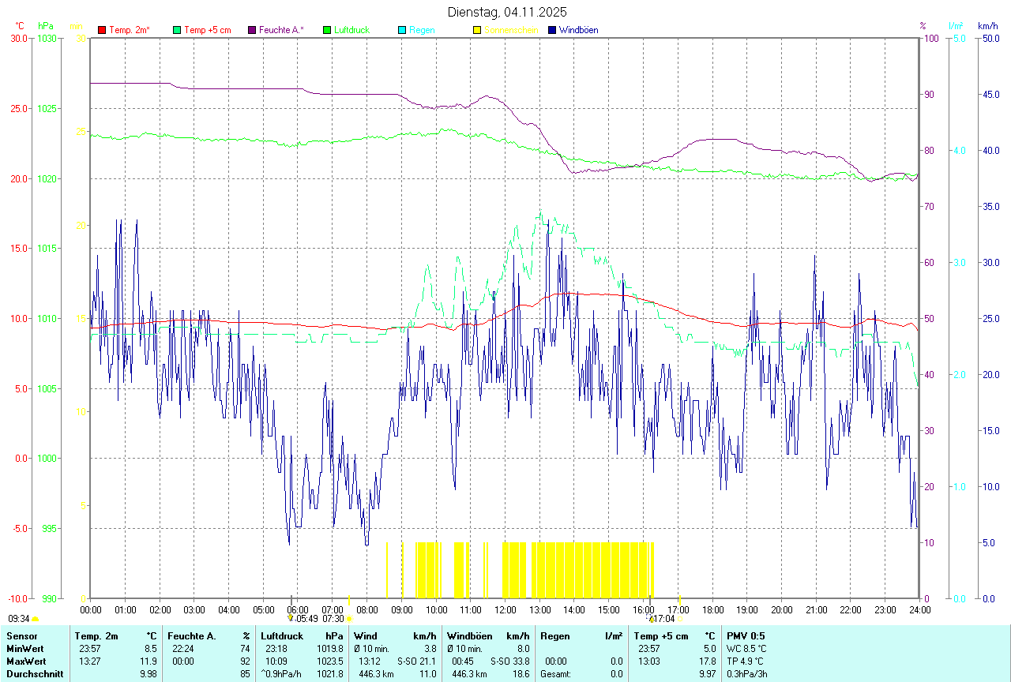The image size is (1011, 682).
Task: Click the Temp +5 cm table header
Action: coord(661,636)
